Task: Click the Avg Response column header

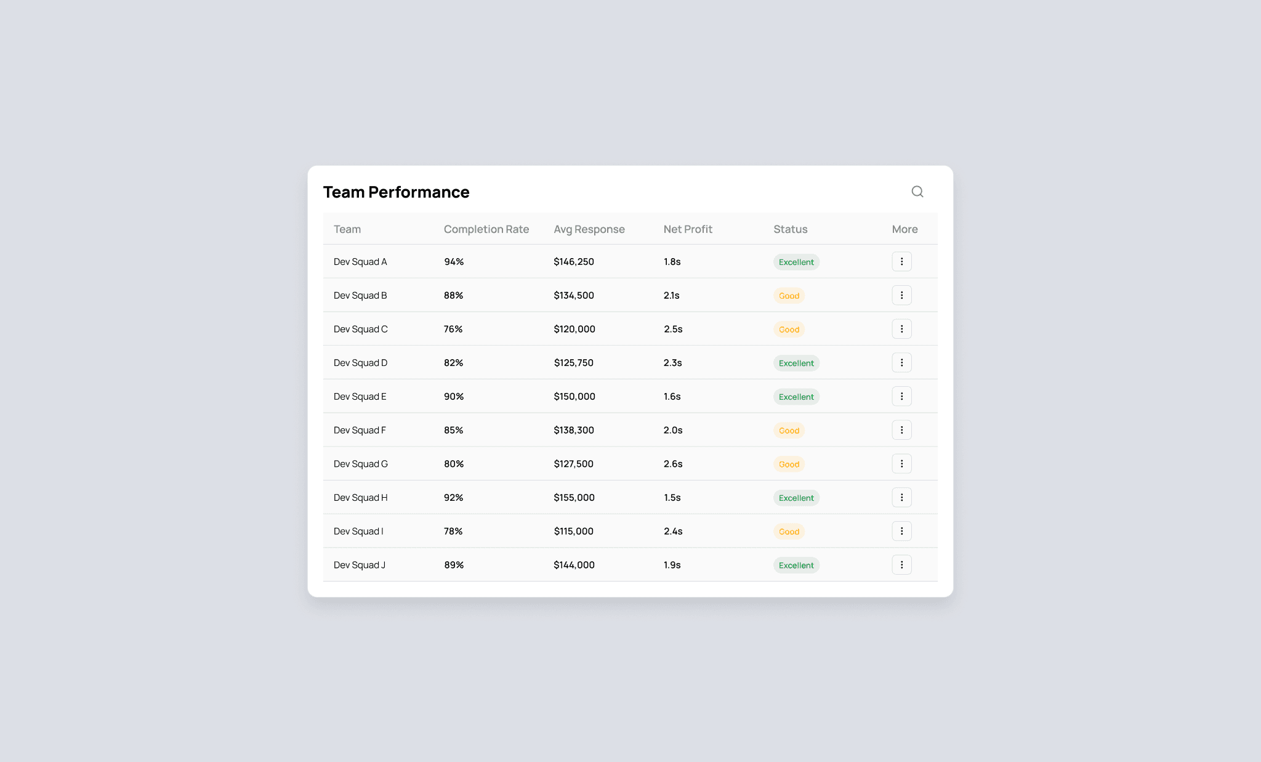Action: [x=589, y=229]
